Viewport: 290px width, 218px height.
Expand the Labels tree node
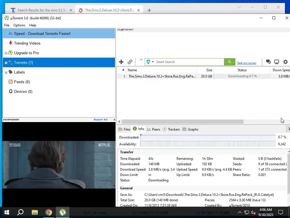[x=6, y=72]
